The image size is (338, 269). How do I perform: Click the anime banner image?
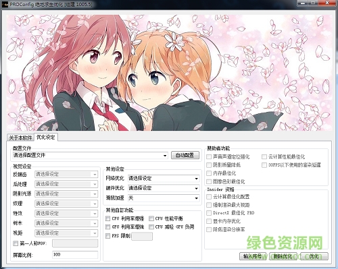tap(169, 73)
